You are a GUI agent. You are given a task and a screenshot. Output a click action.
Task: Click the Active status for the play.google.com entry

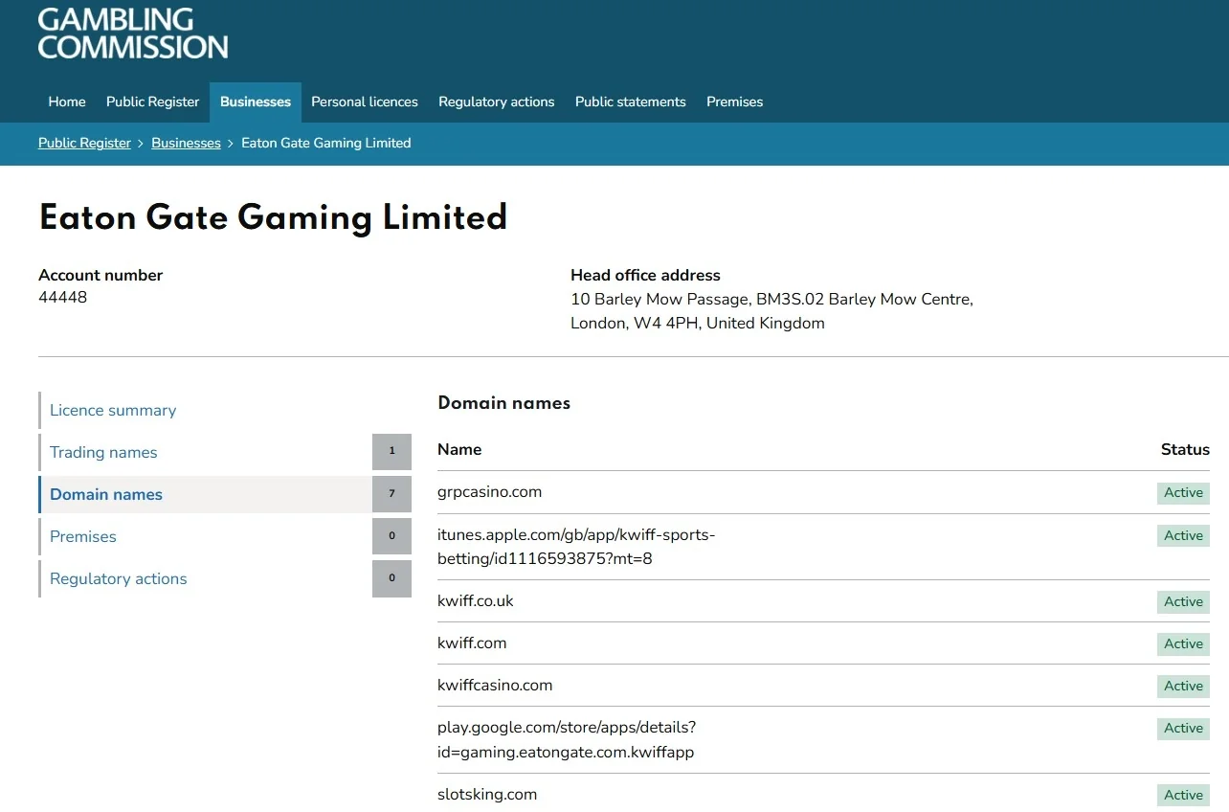pos(1183,729)
